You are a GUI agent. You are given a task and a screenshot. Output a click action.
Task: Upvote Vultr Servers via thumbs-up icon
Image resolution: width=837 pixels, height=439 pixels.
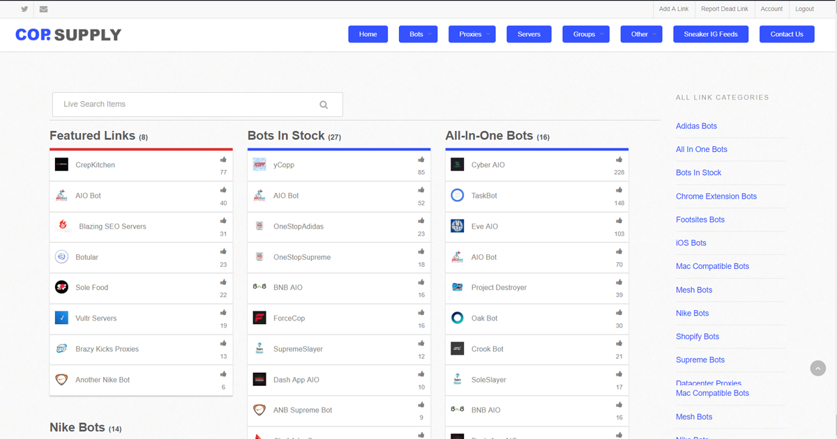223,313
